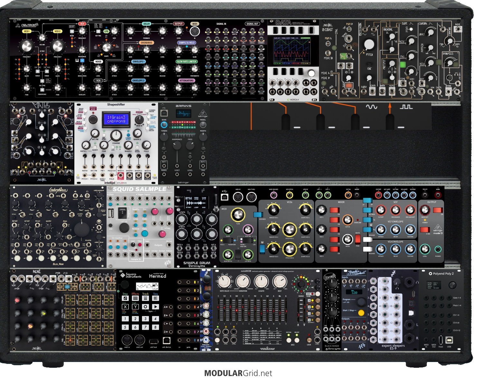Viewport: 477px width, 380px height.
Task: Click the Model D PHONES jack
Action: (438, 249)
